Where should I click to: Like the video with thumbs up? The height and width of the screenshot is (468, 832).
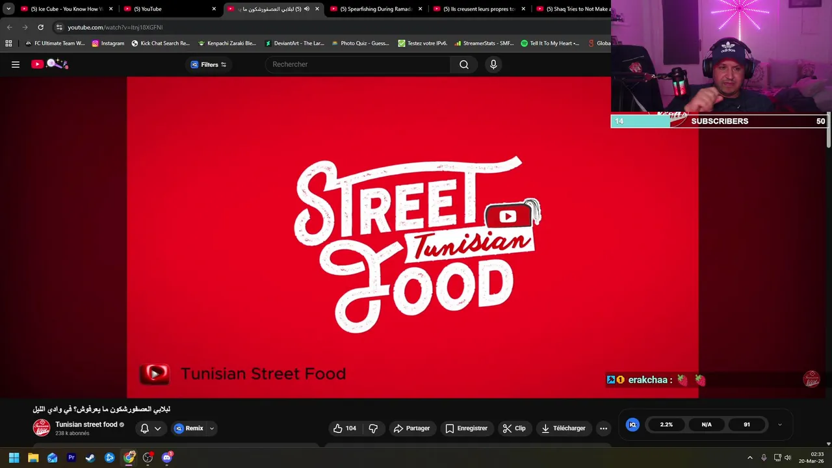344,428
